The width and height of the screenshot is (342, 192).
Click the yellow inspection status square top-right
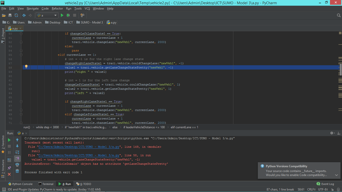pyautogui.click(x=340, y=33)
